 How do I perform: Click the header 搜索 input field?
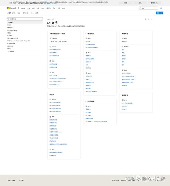tap(148, 8)
